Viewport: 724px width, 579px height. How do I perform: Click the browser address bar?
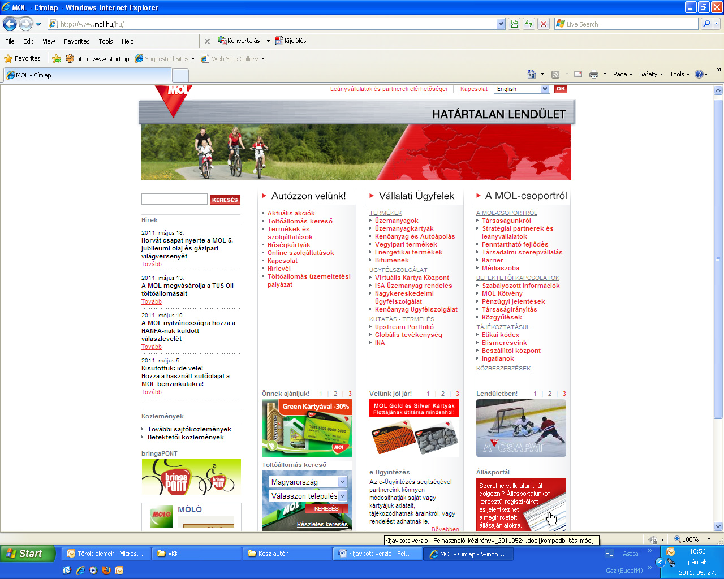pos(271,24)
